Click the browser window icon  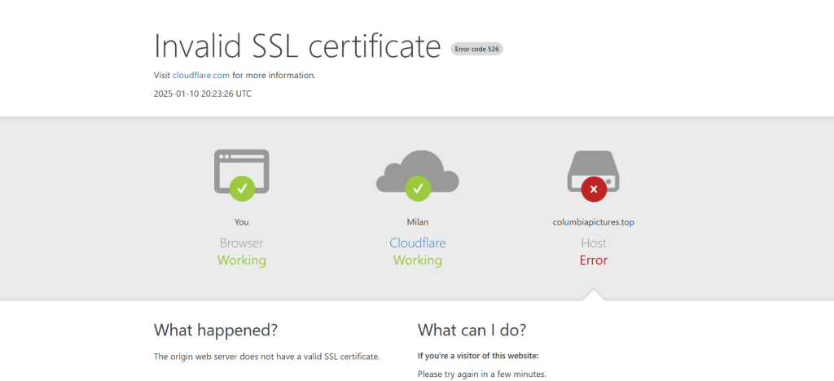tap(241, 171)
